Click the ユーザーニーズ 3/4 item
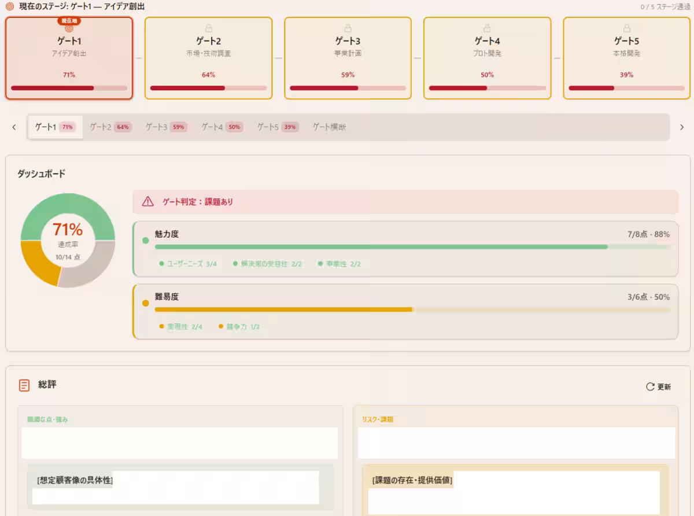 coord(188,264)
